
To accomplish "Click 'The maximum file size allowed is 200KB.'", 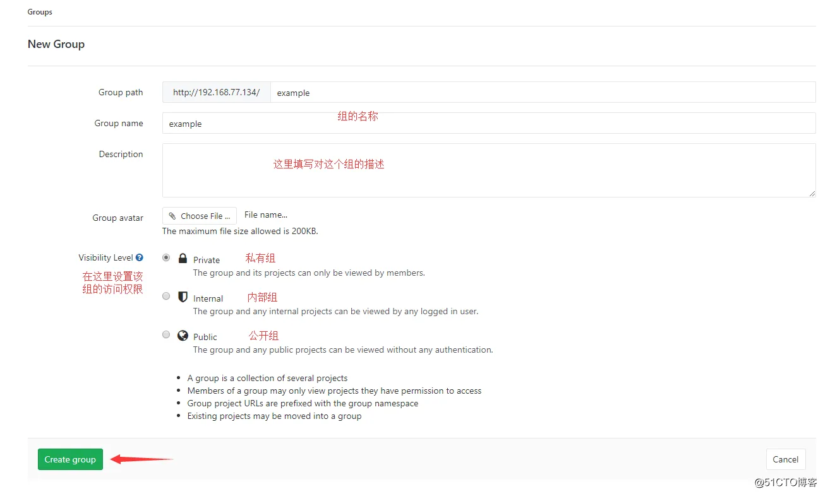I will [240, 231].
